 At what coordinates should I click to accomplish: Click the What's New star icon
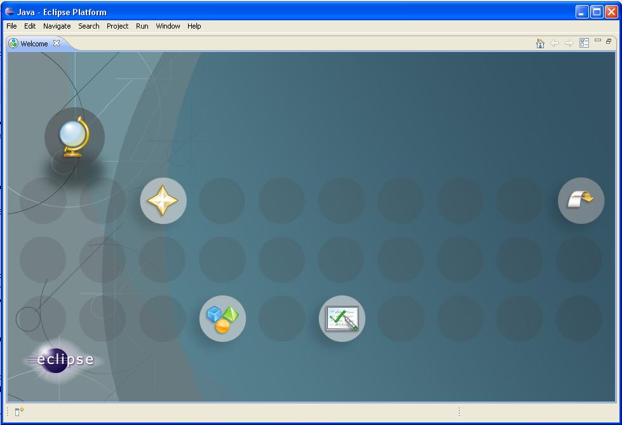pyautogui.click(x=163, y=201)
